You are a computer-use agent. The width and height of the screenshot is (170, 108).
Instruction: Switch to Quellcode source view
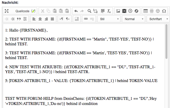point(22,11)
